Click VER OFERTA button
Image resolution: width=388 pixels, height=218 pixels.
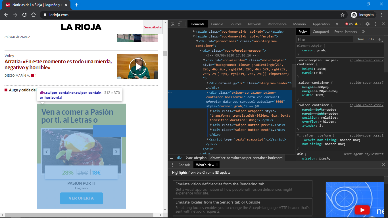tap(81, 198)
